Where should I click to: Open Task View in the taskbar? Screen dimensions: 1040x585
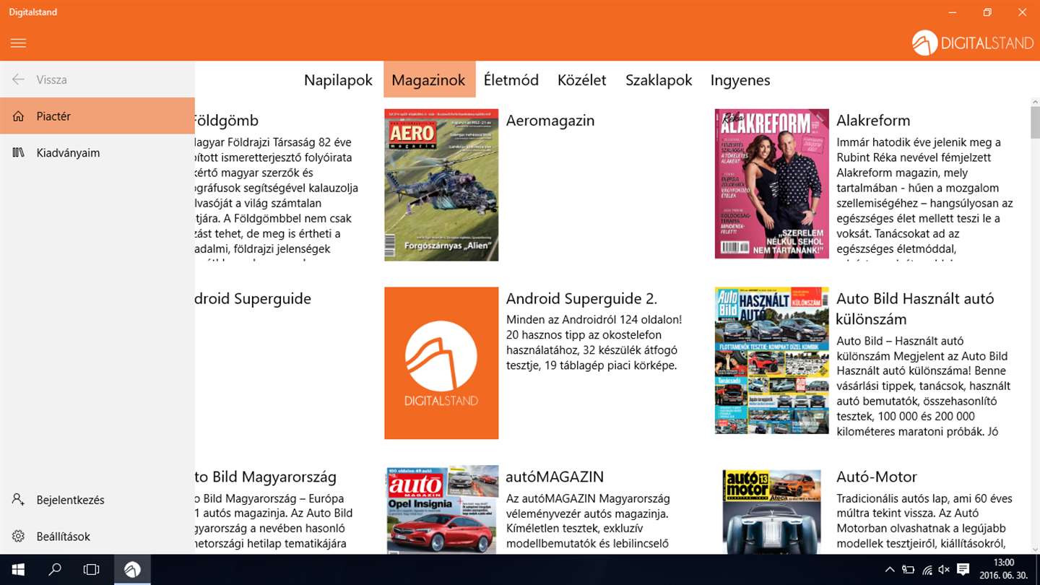coord(91,570)
